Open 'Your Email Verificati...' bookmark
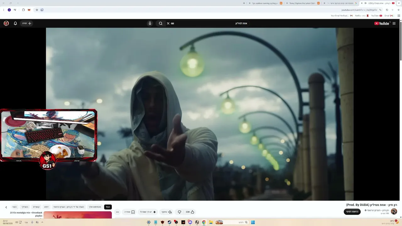The image size is (402, 226). coord(342,16)
